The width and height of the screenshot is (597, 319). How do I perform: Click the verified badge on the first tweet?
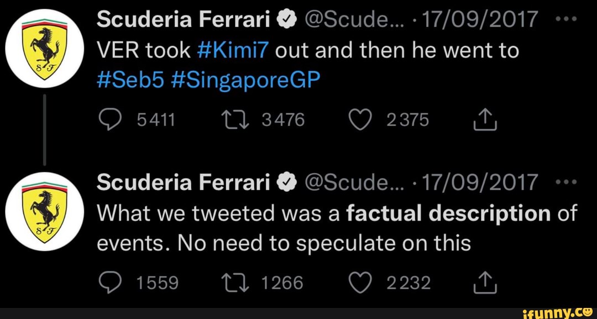click(285, 18)
